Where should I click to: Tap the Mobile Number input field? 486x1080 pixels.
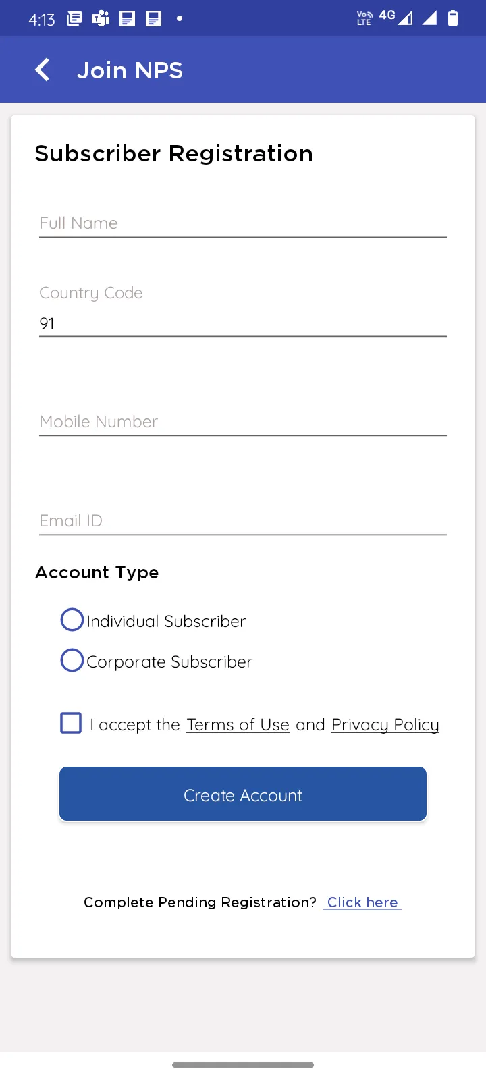pos(243,422)
